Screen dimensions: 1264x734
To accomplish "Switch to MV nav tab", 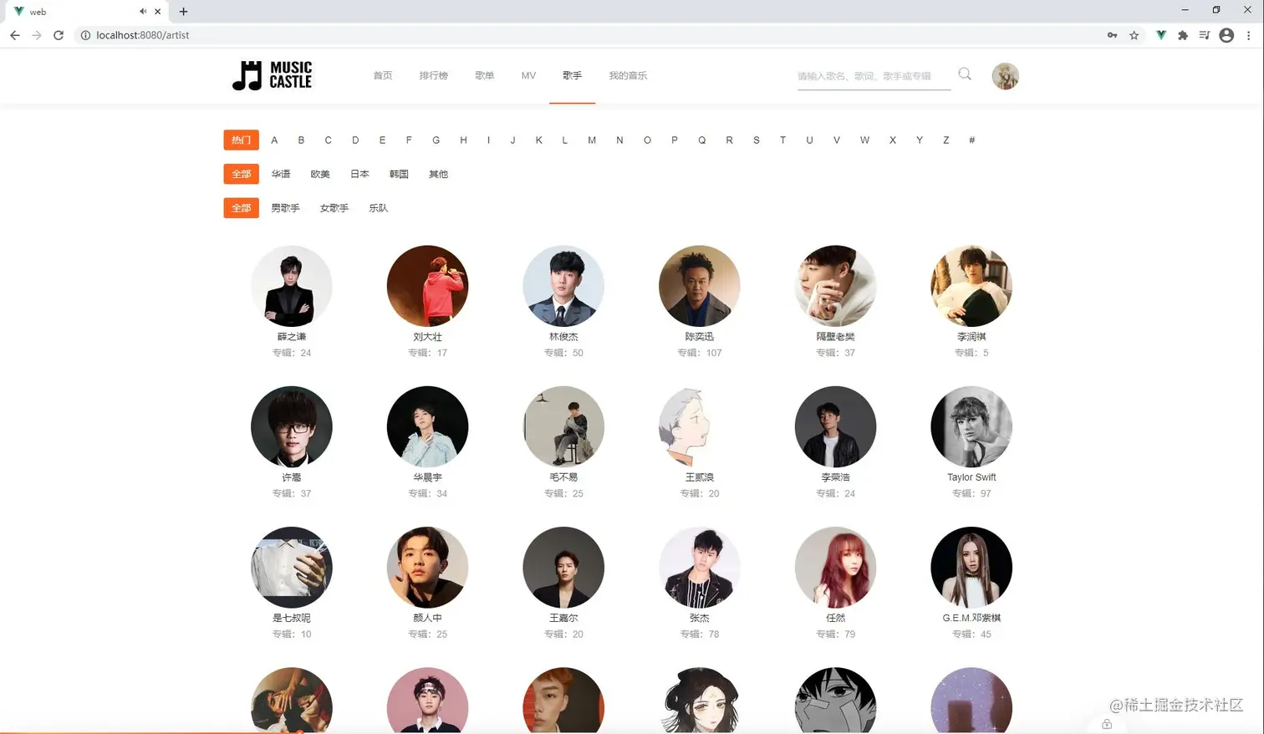I will point(528,75).
